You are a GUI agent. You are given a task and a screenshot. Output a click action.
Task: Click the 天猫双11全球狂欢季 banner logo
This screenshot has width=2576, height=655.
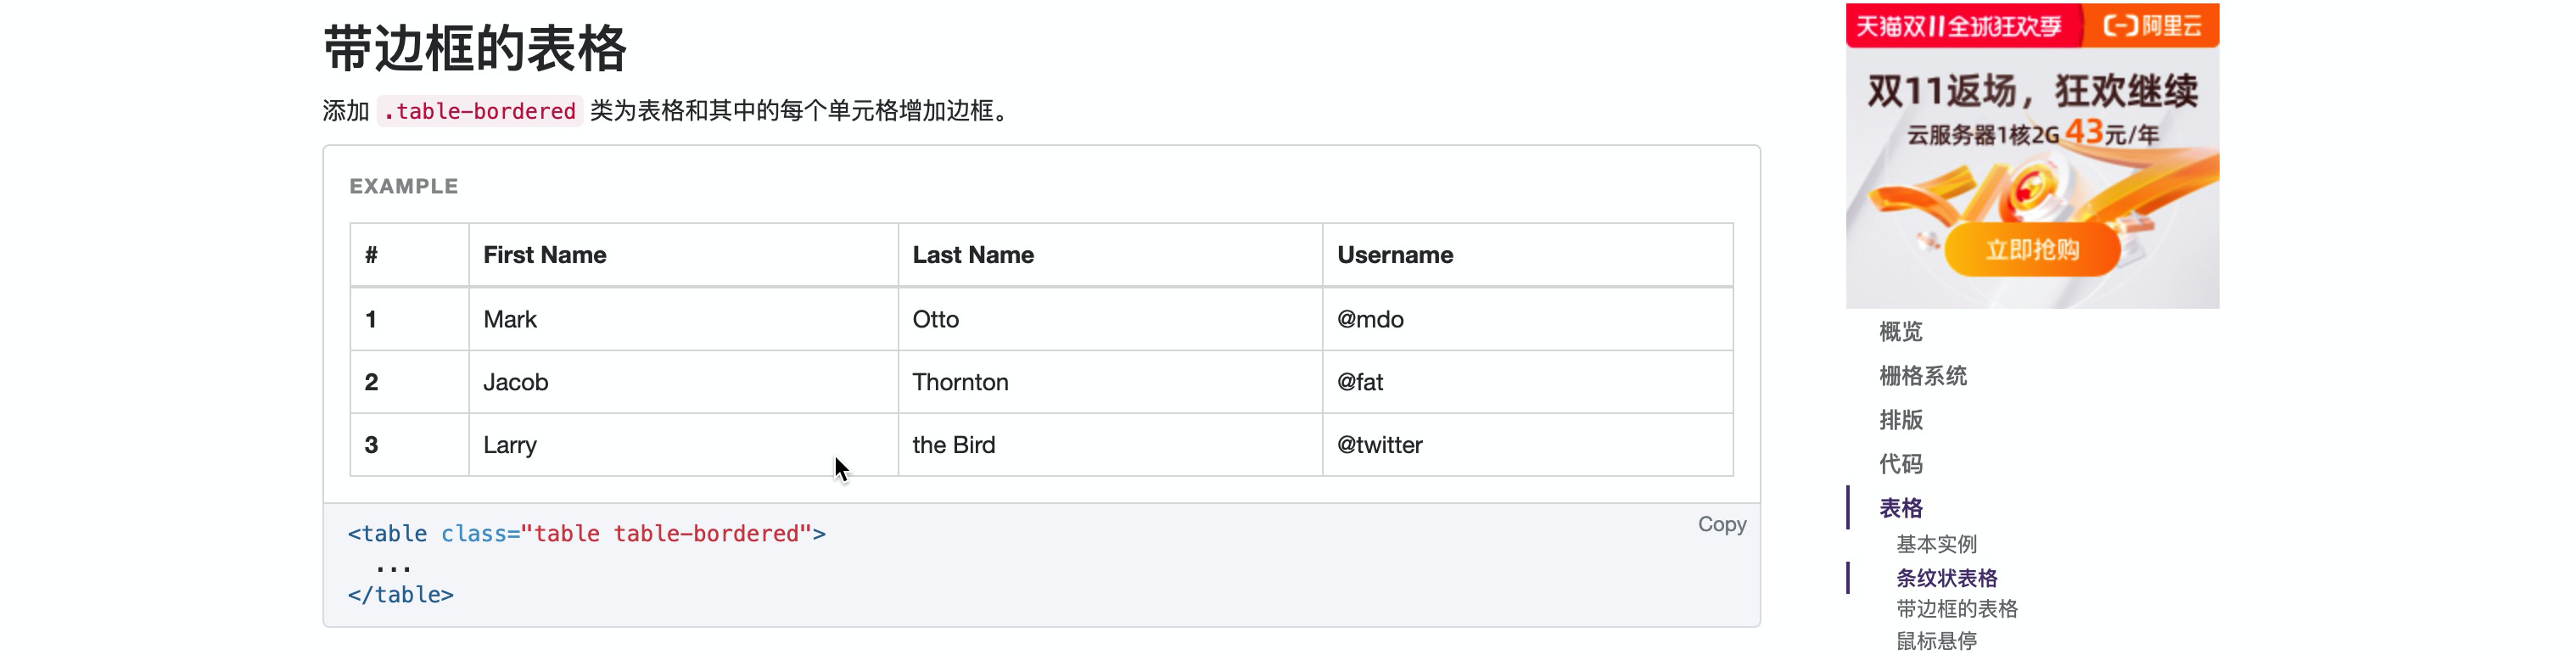(1958, 26)
